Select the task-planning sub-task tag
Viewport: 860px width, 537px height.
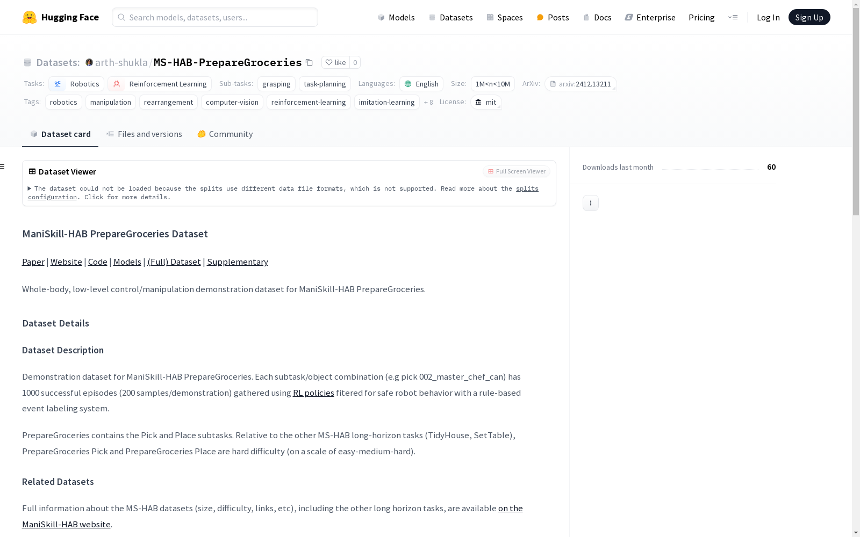pyautogui.click(x=325, y=84)
